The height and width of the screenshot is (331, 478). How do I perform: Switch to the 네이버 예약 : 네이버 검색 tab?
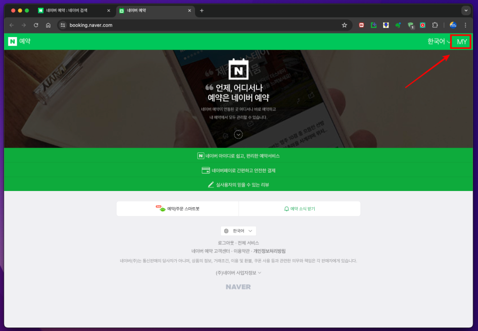pyautogui.click(x=74, y=11)
